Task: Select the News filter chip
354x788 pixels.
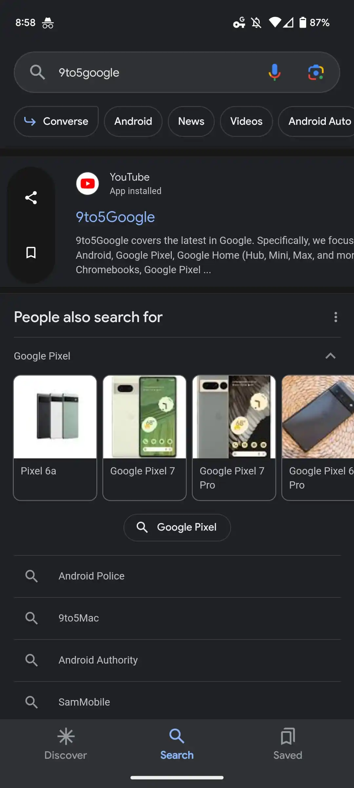Action: click(191, 121)
